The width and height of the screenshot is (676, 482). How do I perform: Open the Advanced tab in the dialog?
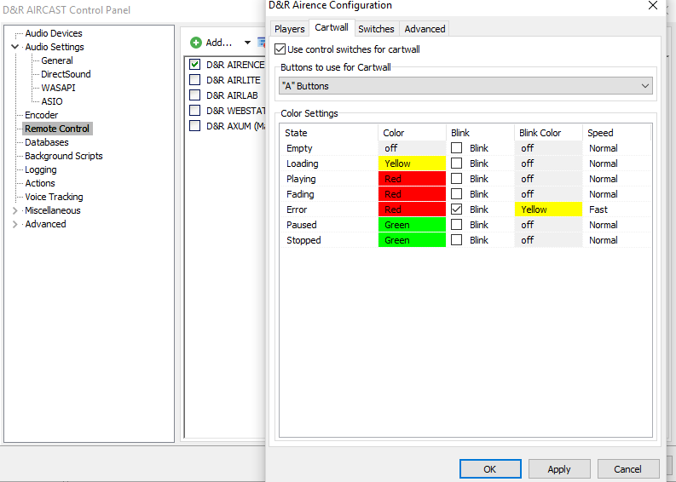click(x=425, y=29)
